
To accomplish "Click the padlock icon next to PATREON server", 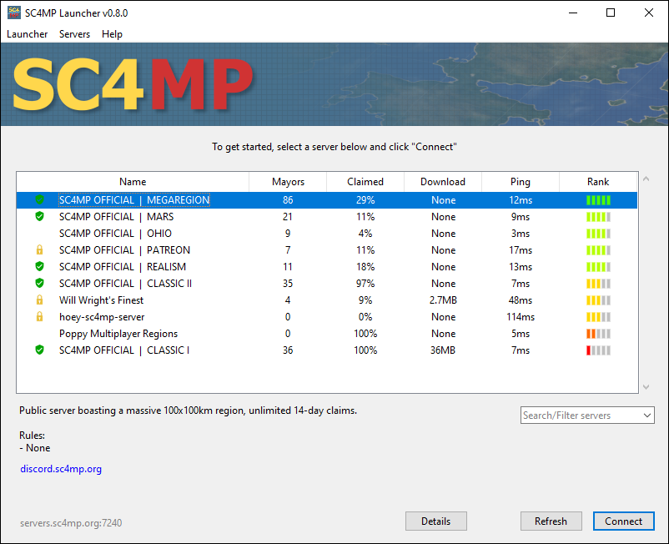I will point(39,250).
